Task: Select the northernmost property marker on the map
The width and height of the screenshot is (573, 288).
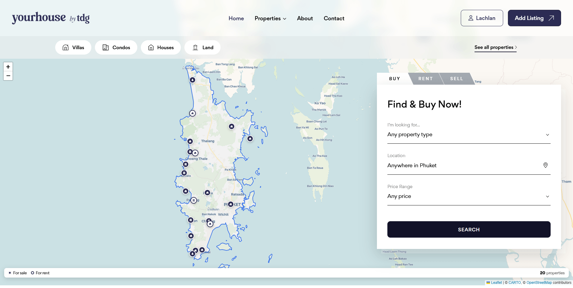Action: [192, 80]
